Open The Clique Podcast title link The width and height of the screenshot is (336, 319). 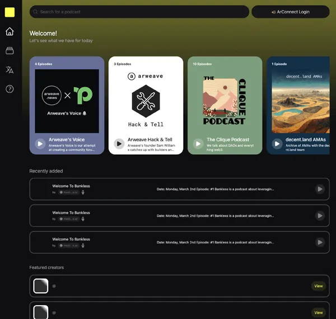tap(228, 140)
